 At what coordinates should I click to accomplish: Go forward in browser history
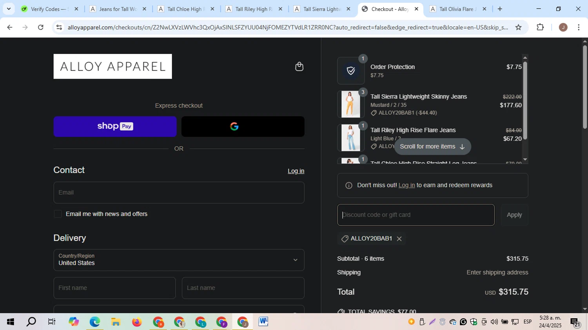pyautogui.click(x=25, y=27)
